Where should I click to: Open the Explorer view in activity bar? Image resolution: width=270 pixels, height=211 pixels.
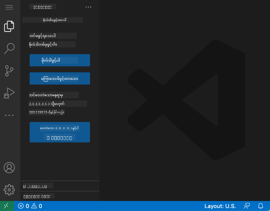click(x=9, y=26)
